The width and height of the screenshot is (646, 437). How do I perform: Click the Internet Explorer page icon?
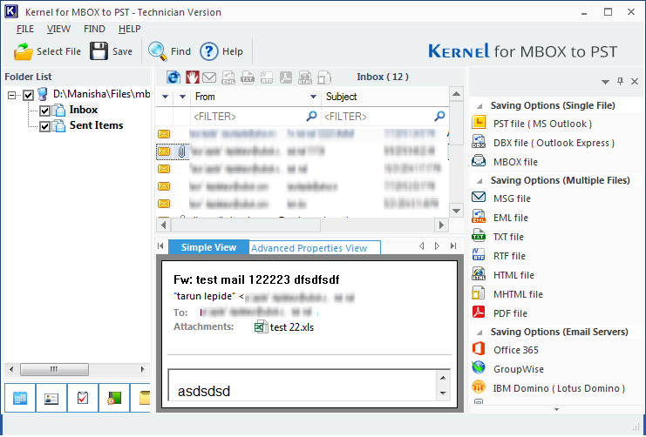[x=173, y=77]
